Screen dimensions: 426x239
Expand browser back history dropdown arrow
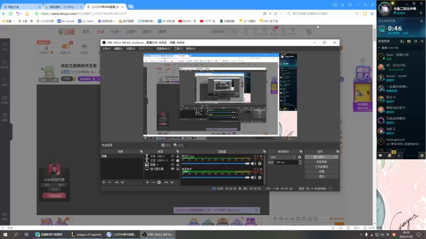pyautogui.click(x=22, y=14)
